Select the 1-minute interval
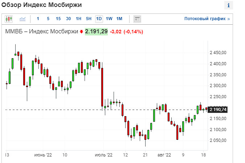The image size is (245, 163). (x=38, y=19)
